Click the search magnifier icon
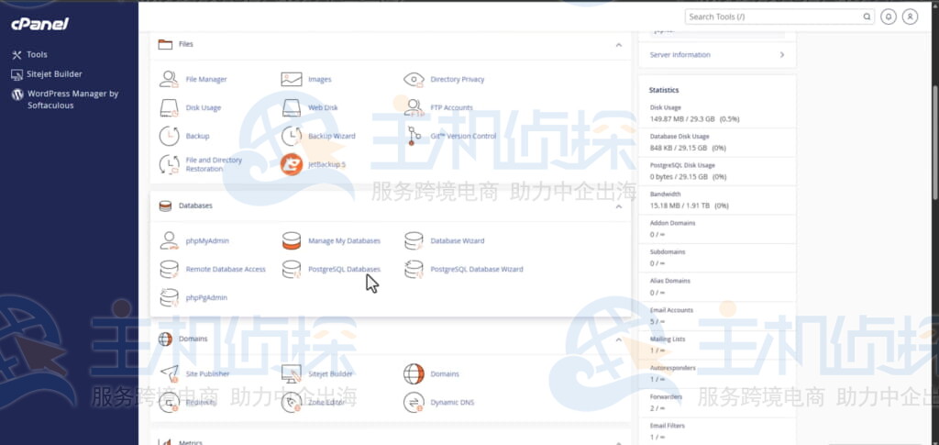The height and width of the screenshot is (445, 939). point(867,17)
